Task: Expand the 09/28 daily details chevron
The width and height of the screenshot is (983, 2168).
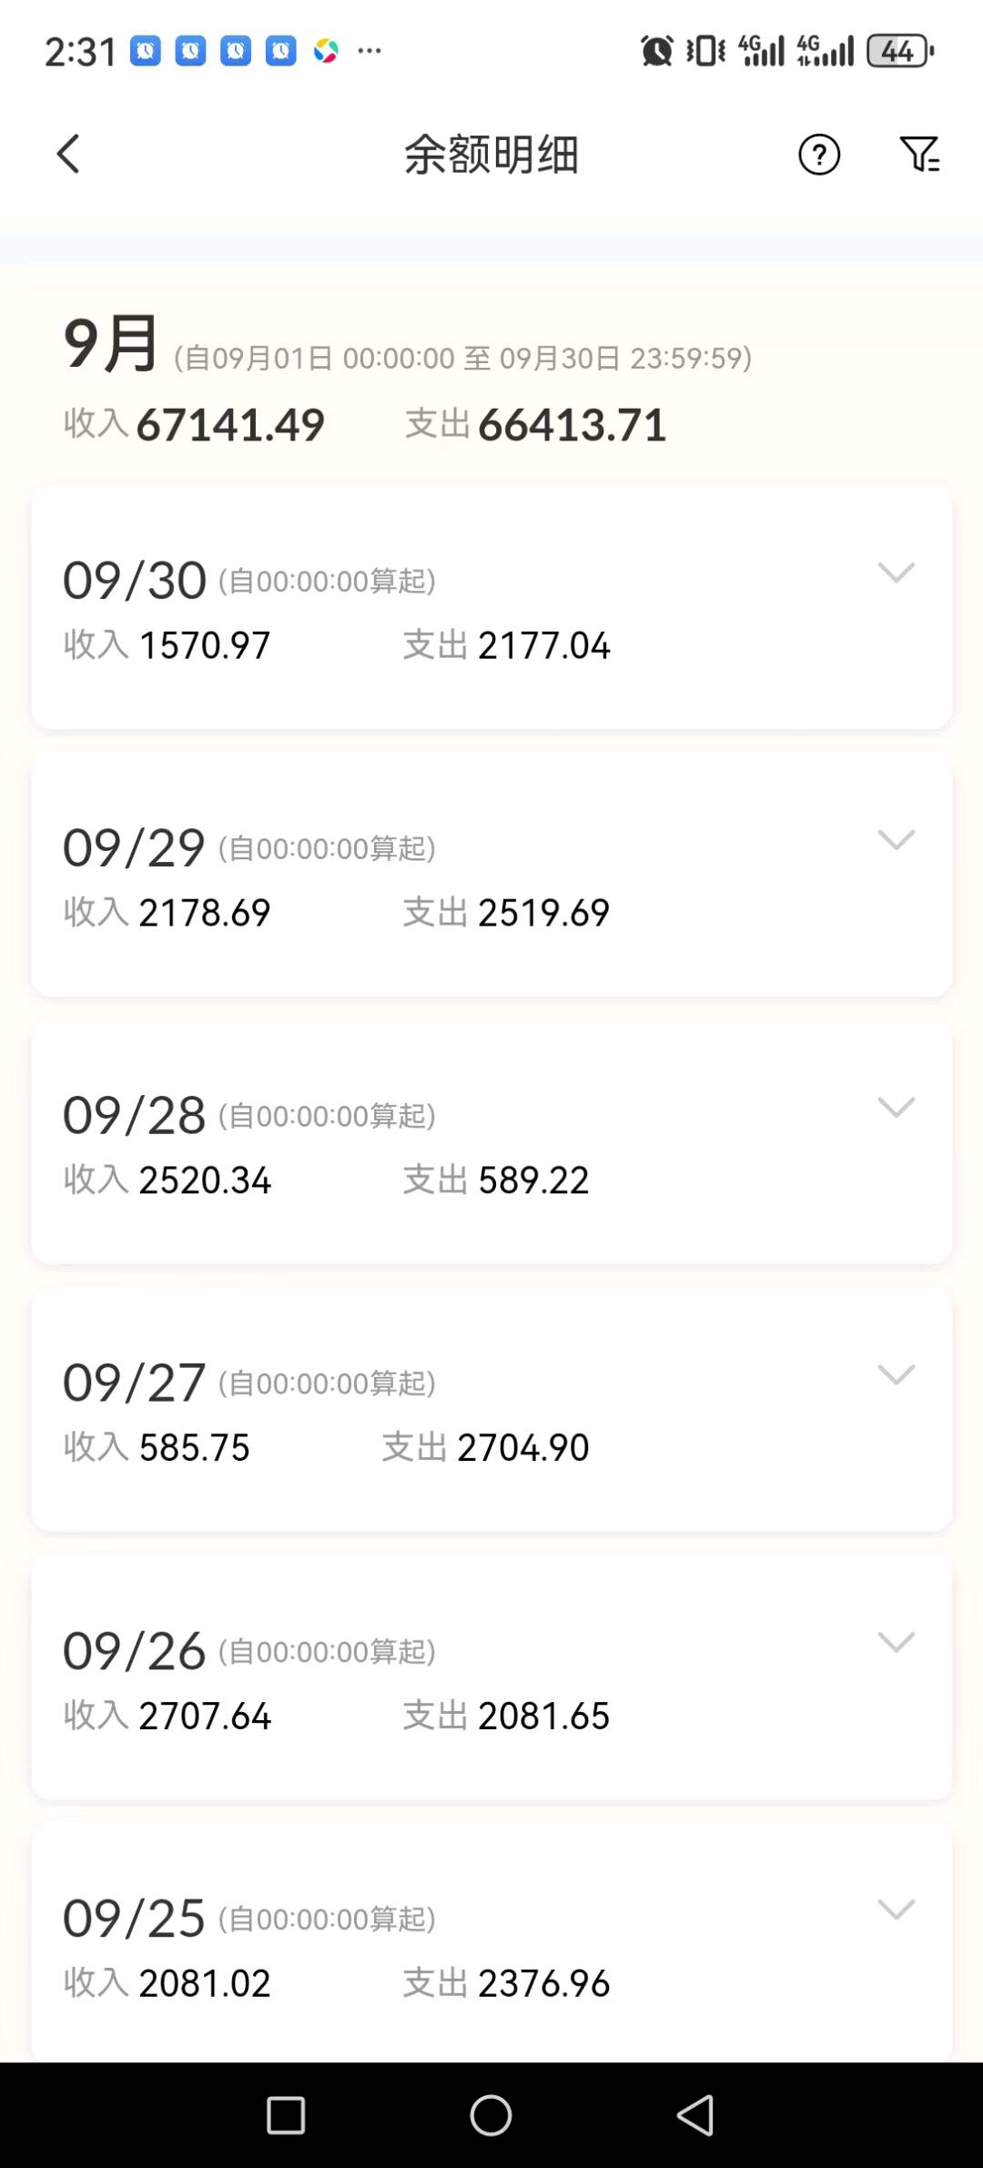Action: click(x=896, y=1107)
